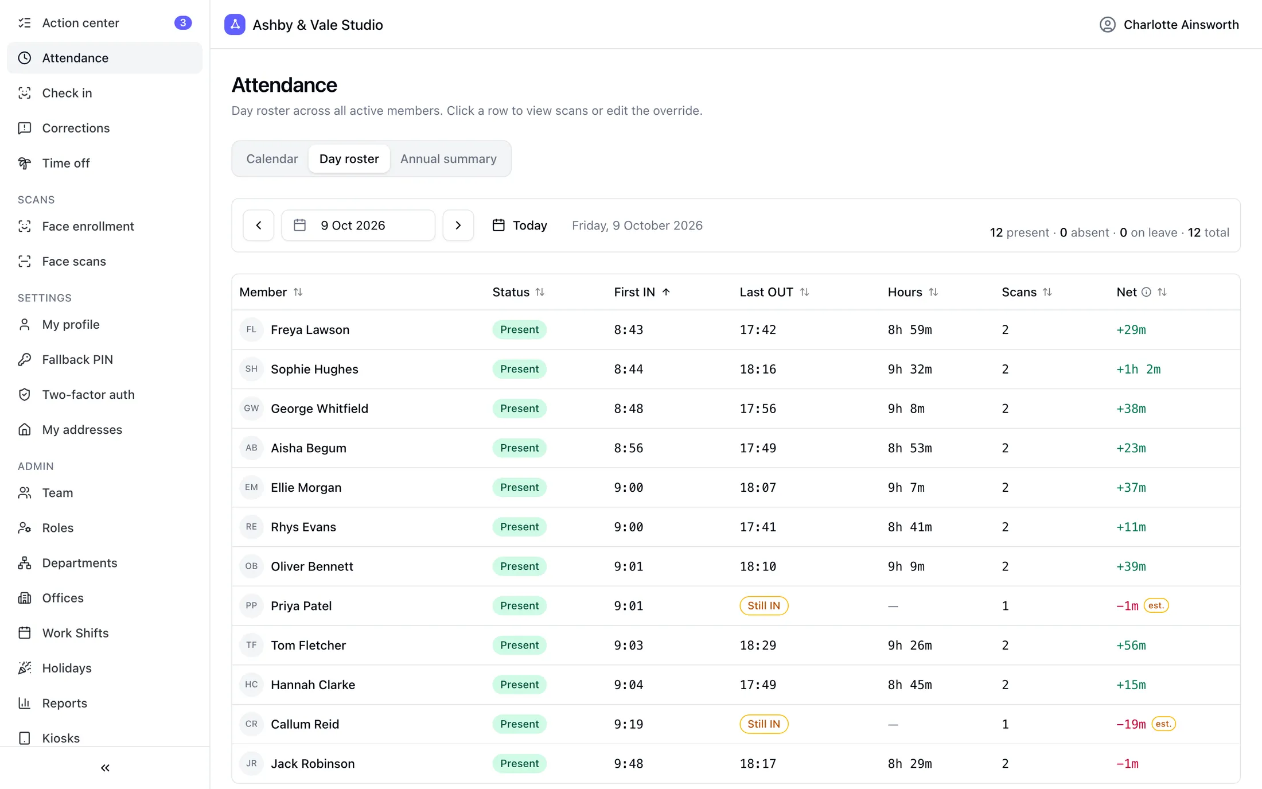Click the Two-factor auth shield icon
Viewport: 1262px width, 789px height.
25,394
